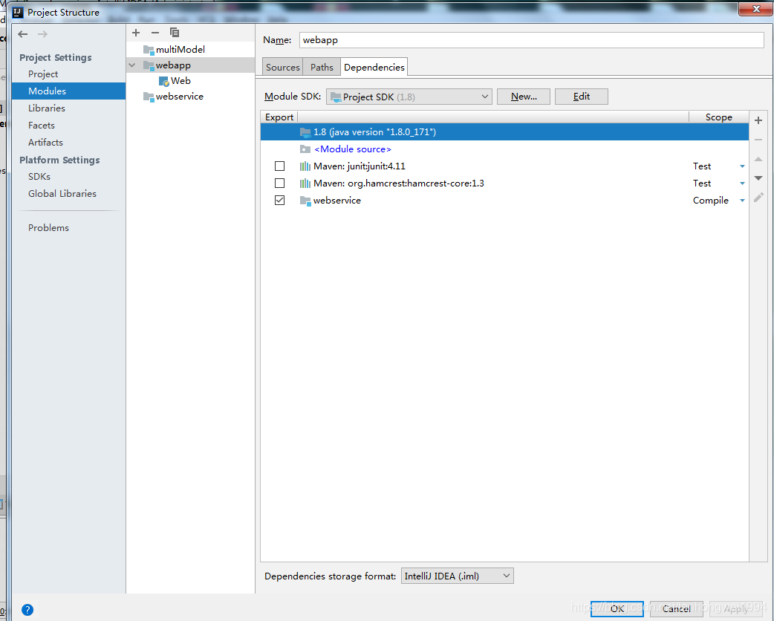Screen dimensions: 774x621
Task: Move dependency down arrow icon
Action: click(758, 178)
